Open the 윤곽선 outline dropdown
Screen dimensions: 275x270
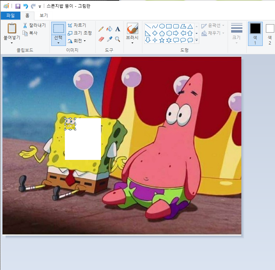pyautogui.click(x=213, y=26)
